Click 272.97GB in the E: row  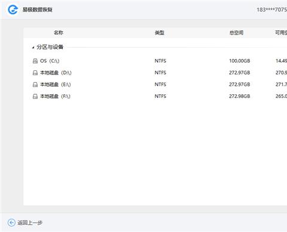[240, 85]
